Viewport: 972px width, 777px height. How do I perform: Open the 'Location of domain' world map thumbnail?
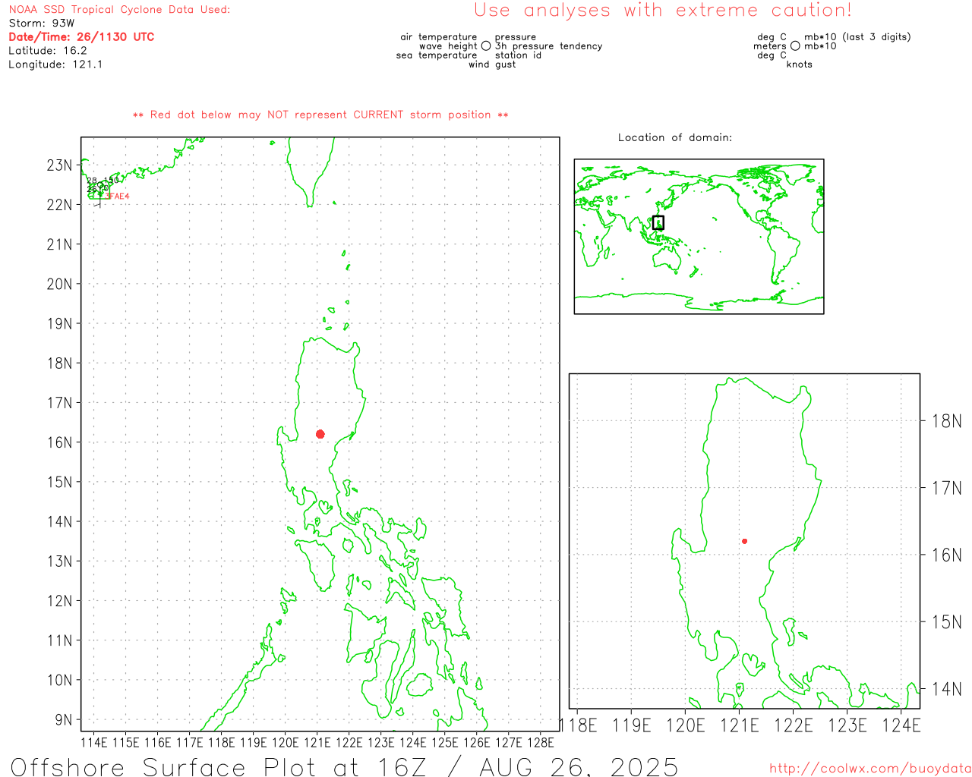[x=699, y=236]
